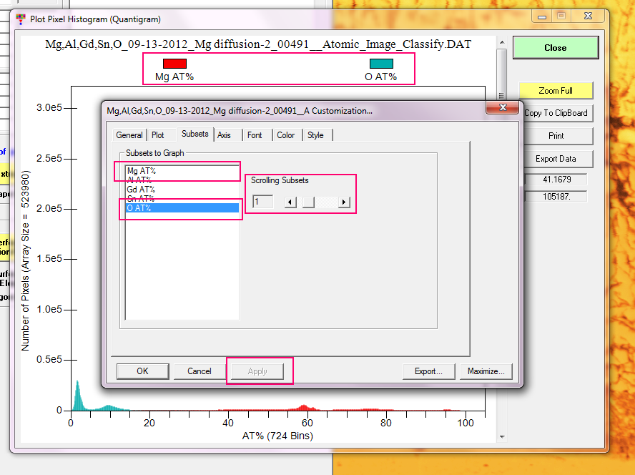Click left arrow of Scrolling Subsets
Image resolution: width=635 pixels, height=475 pixels.
pos(290,202)
